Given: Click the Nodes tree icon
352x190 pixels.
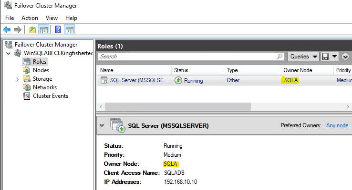Looking at the screenshot, I should [x=27, y=70].
